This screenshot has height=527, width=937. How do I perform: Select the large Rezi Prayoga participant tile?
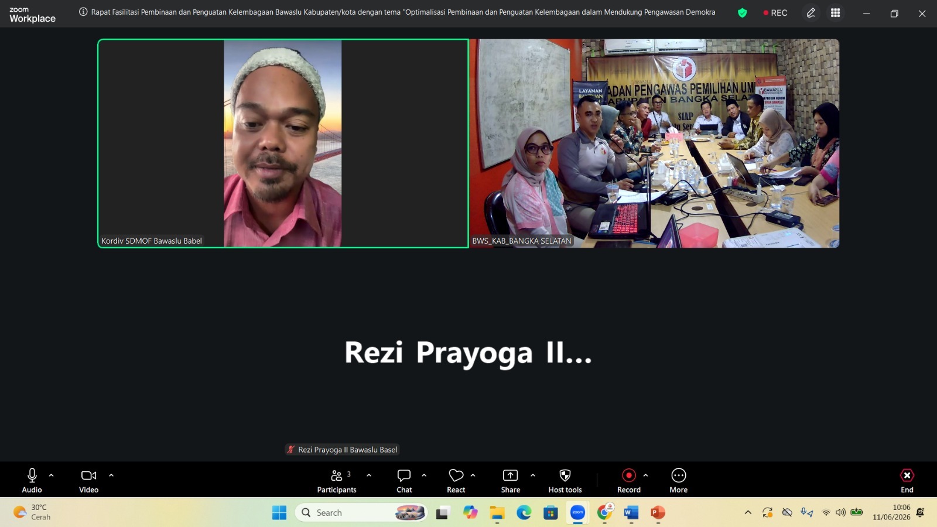pyautogui.click(x=468, y=353)
